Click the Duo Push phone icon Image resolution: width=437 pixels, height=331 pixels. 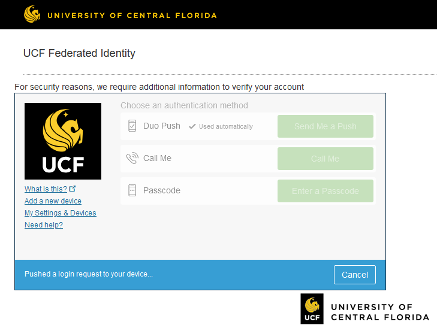click(132, 126)
